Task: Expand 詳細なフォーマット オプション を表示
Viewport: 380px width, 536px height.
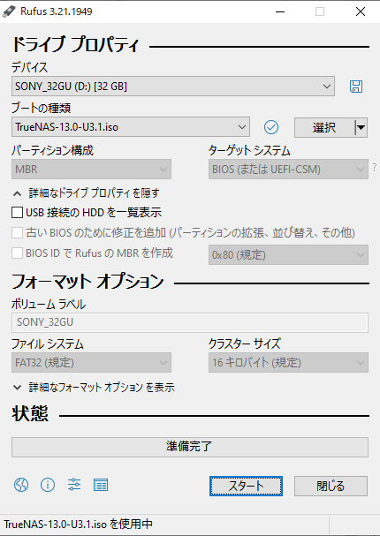Action: tap(94, 388)
